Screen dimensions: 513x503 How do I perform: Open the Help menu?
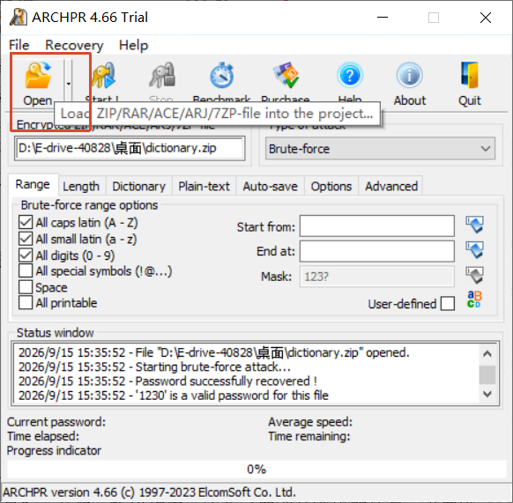133,45
